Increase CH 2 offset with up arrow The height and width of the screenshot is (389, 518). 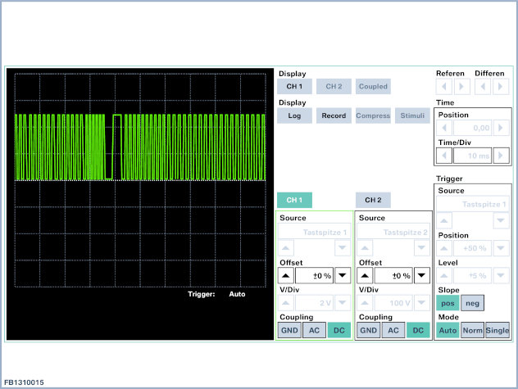point(366,276)
